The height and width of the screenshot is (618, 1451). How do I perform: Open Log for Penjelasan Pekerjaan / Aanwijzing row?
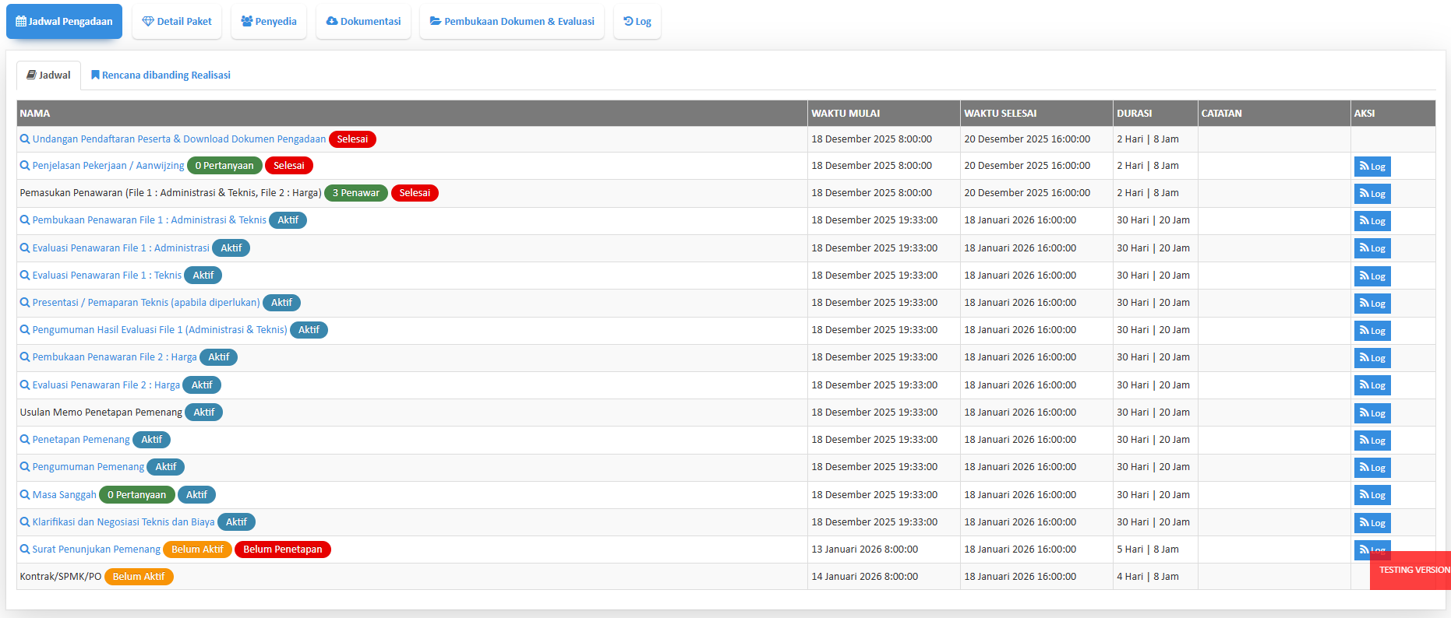pyautogui.click(x=1372, y=167)
